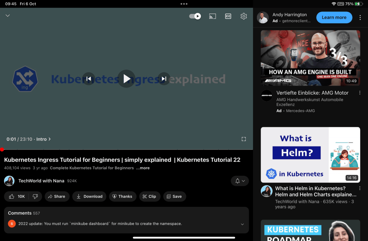Click the red progress bar scrubber
The image size is (368, 241).
coord(2,150)
